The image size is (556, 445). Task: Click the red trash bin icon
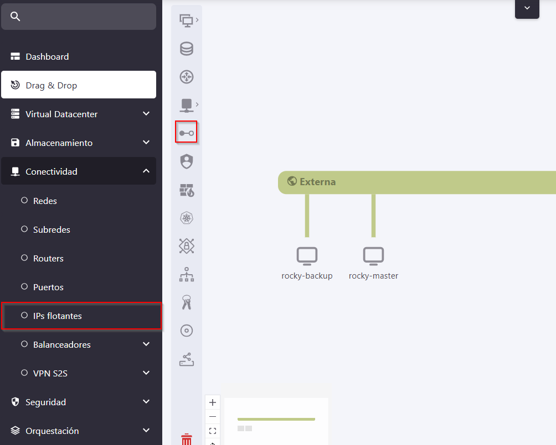[187, 439]
